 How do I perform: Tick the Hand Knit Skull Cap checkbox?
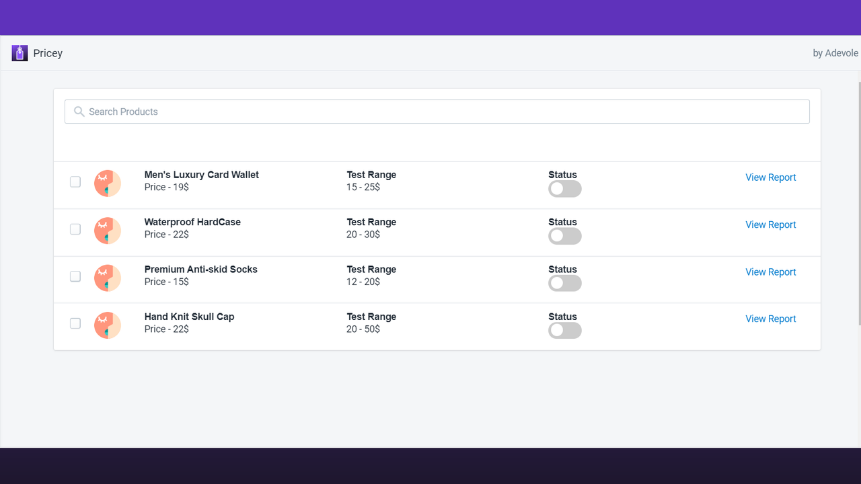[x=75, y=323]
